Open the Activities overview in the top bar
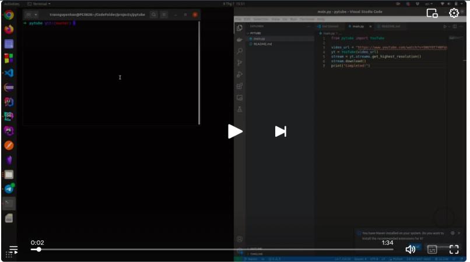The image size is (470, 262). tap(12, 4)
